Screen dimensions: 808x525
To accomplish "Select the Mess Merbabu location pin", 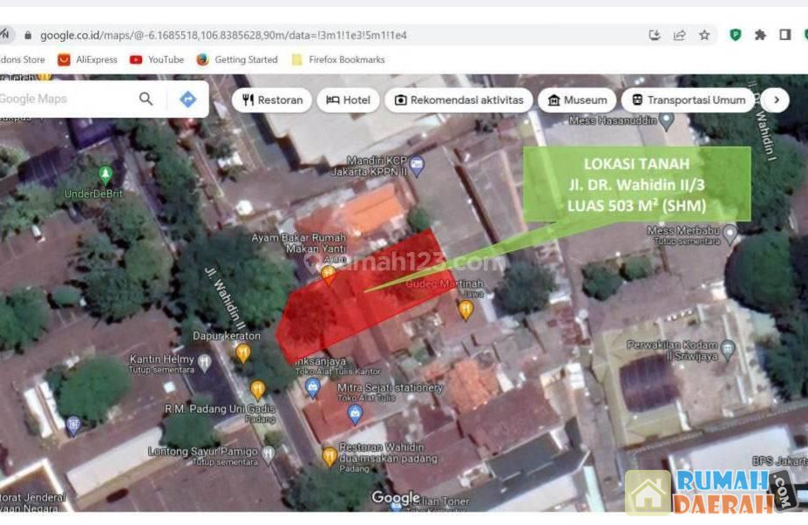I will pyautogui.click(x=730, y=233).
